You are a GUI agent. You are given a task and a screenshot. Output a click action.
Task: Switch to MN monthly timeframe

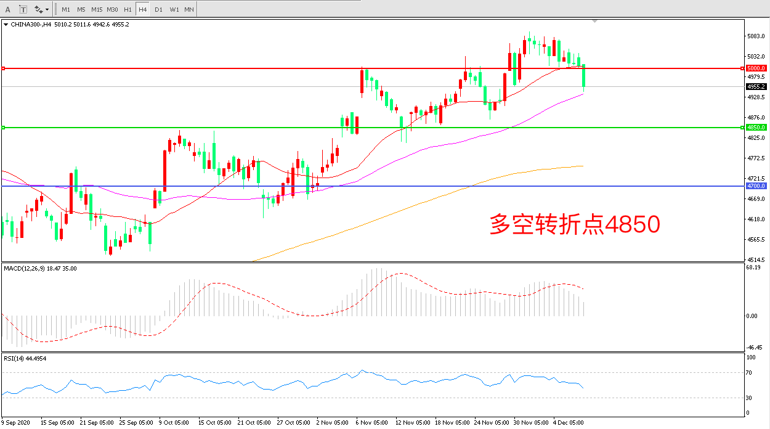click(x=189, y=9)
